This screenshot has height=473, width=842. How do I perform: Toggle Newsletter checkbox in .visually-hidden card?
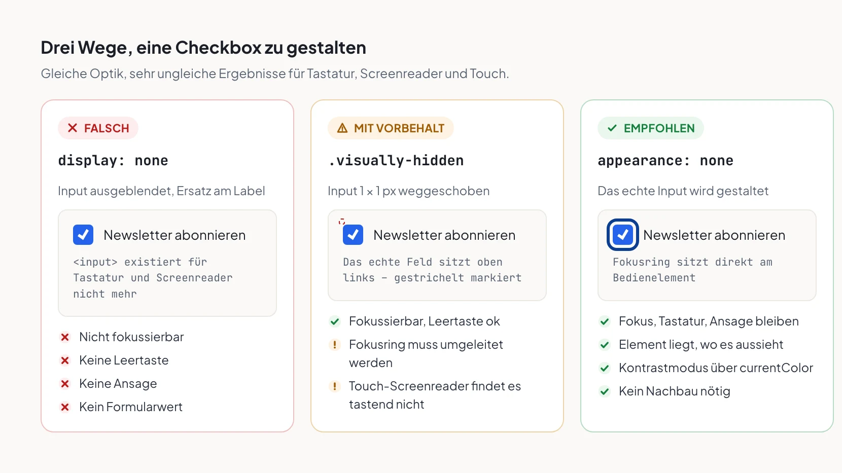point(353,235)
